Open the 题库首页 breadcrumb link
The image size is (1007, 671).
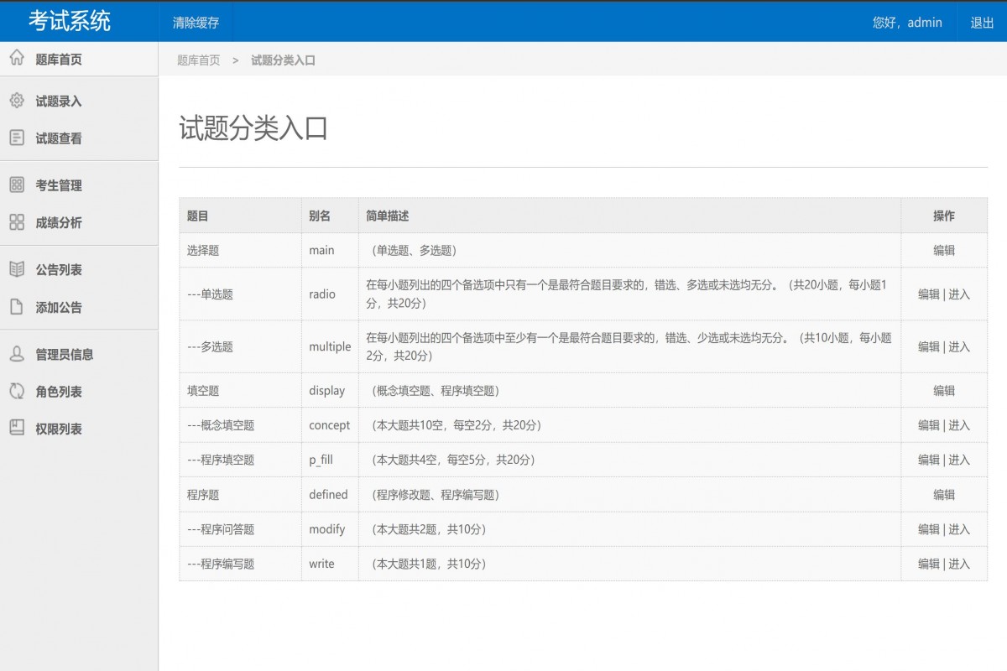pos(196,60)
